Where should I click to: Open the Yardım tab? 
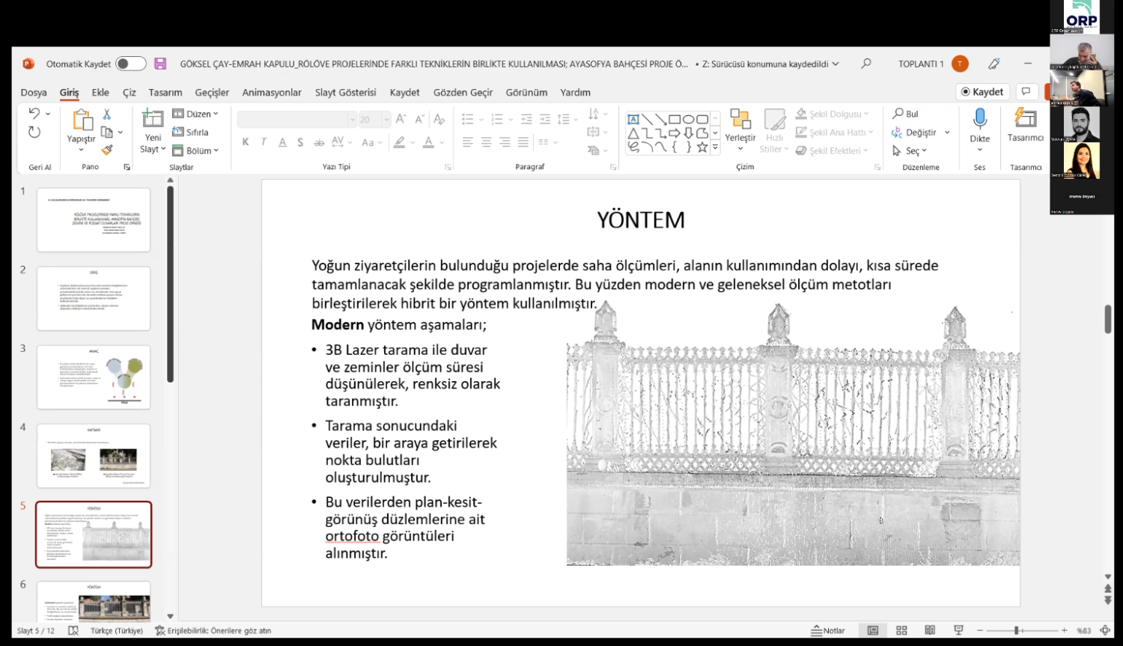tap(576, 92)
